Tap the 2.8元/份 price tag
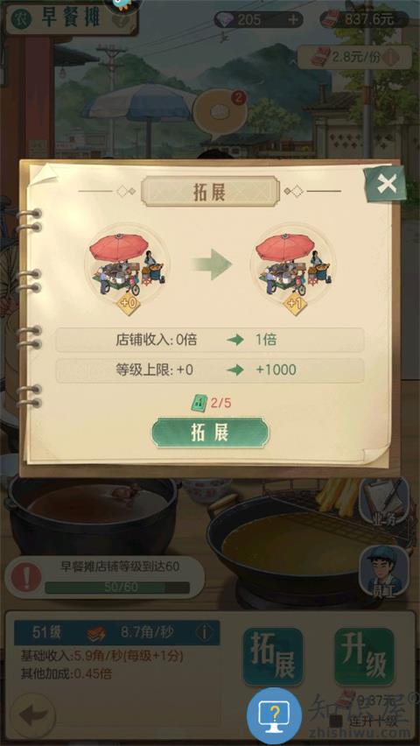Viewport: 420px width, 746px height. tap(353, 57)
